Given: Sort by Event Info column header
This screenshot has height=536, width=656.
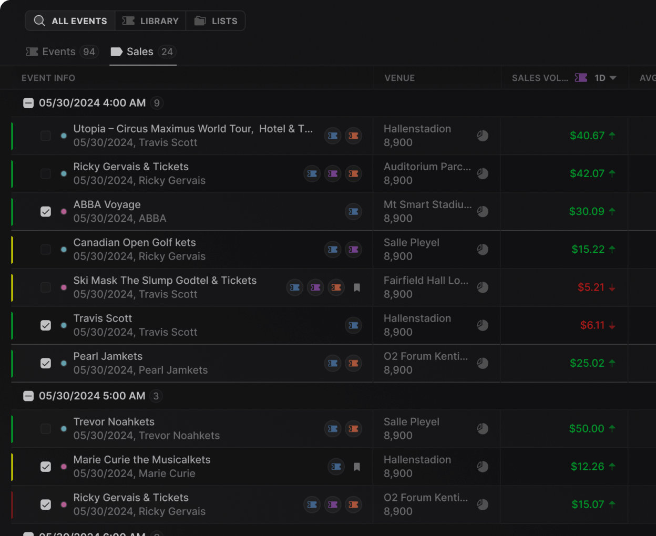Looking at the screenshot, I should click(x=48, y=78).
